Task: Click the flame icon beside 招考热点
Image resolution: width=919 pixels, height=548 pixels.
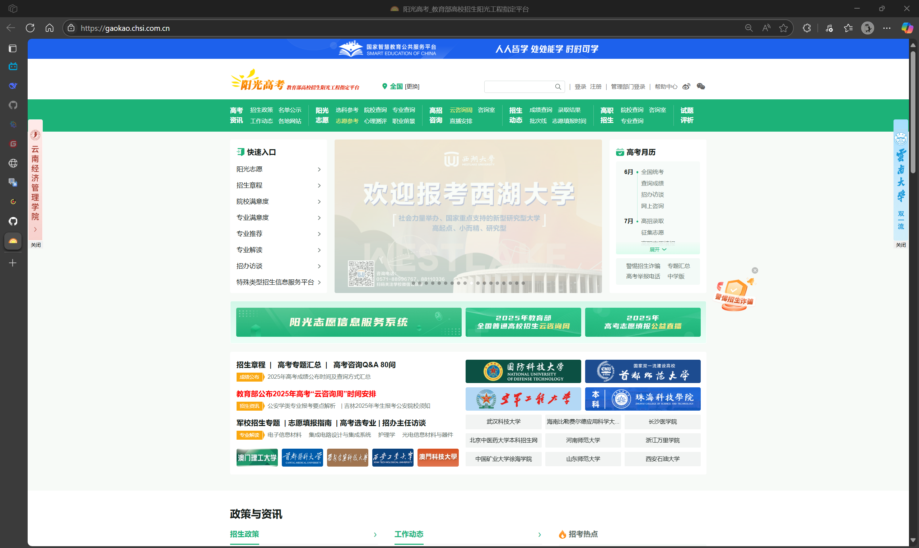Action: [x=562, y=534]
